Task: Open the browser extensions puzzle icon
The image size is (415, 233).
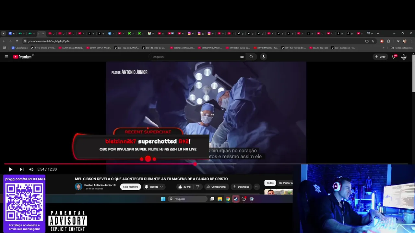Action: coord(388,41)
